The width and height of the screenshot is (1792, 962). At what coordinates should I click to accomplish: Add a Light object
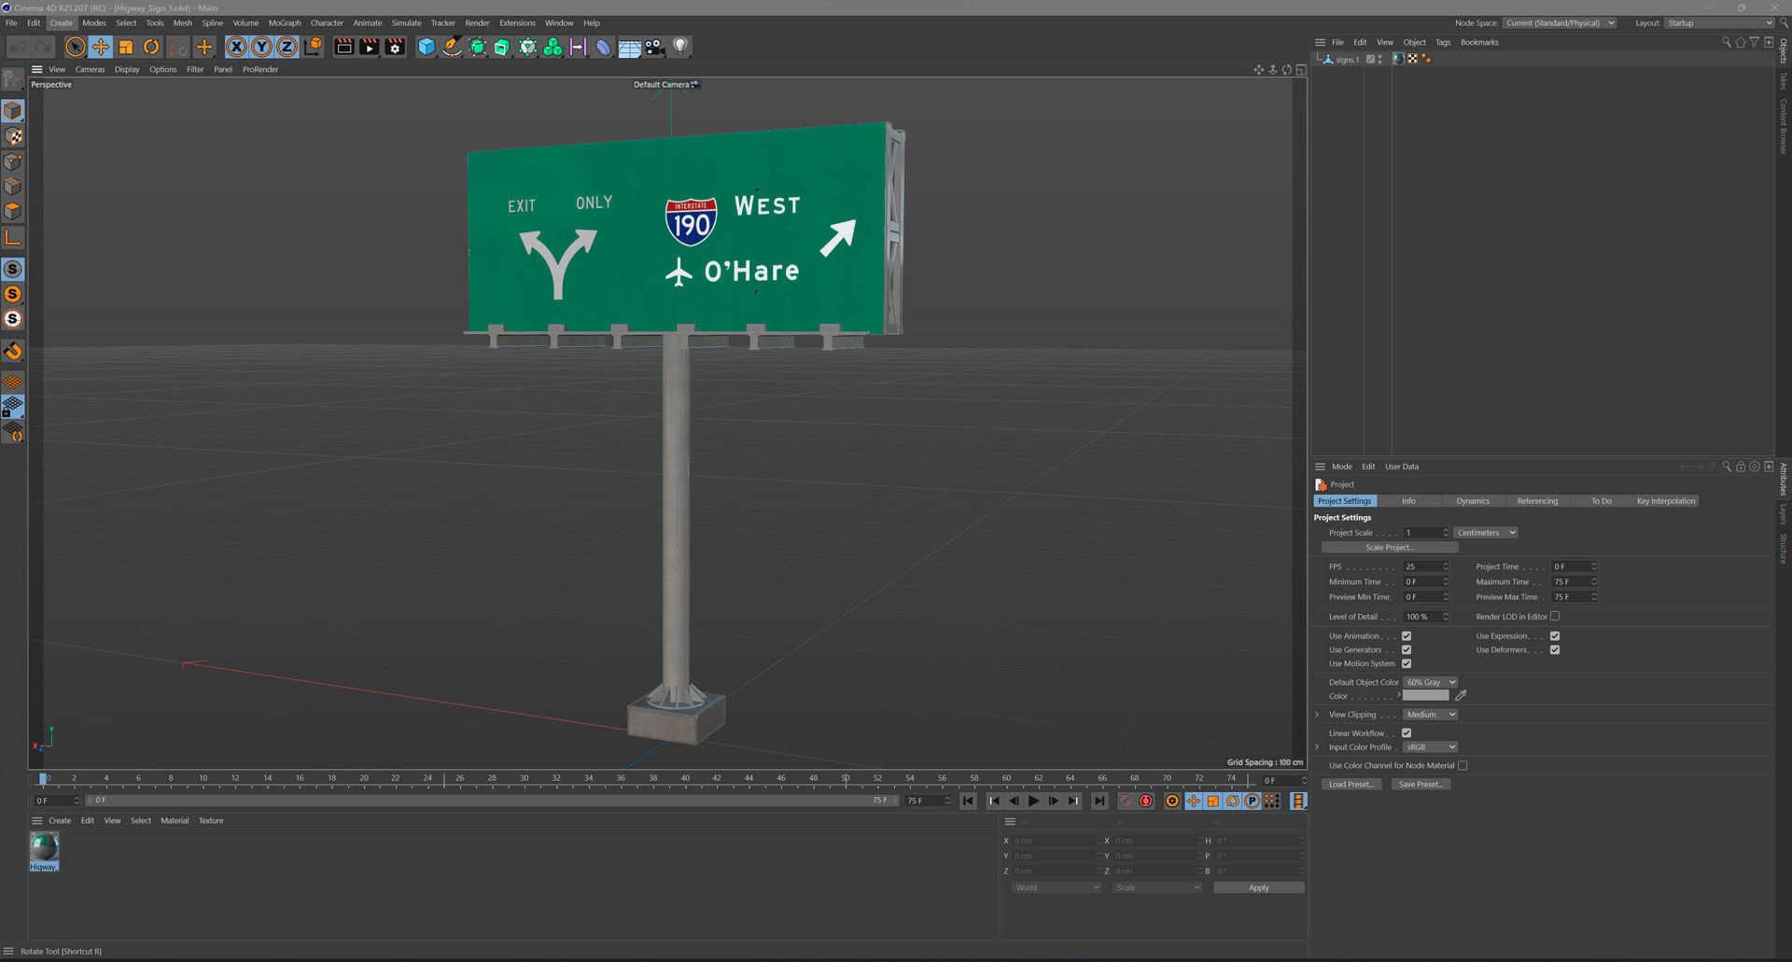(680, 47)
